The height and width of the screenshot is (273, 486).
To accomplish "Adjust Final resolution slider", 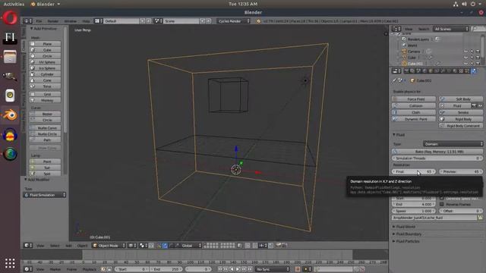I will [414, 171].
